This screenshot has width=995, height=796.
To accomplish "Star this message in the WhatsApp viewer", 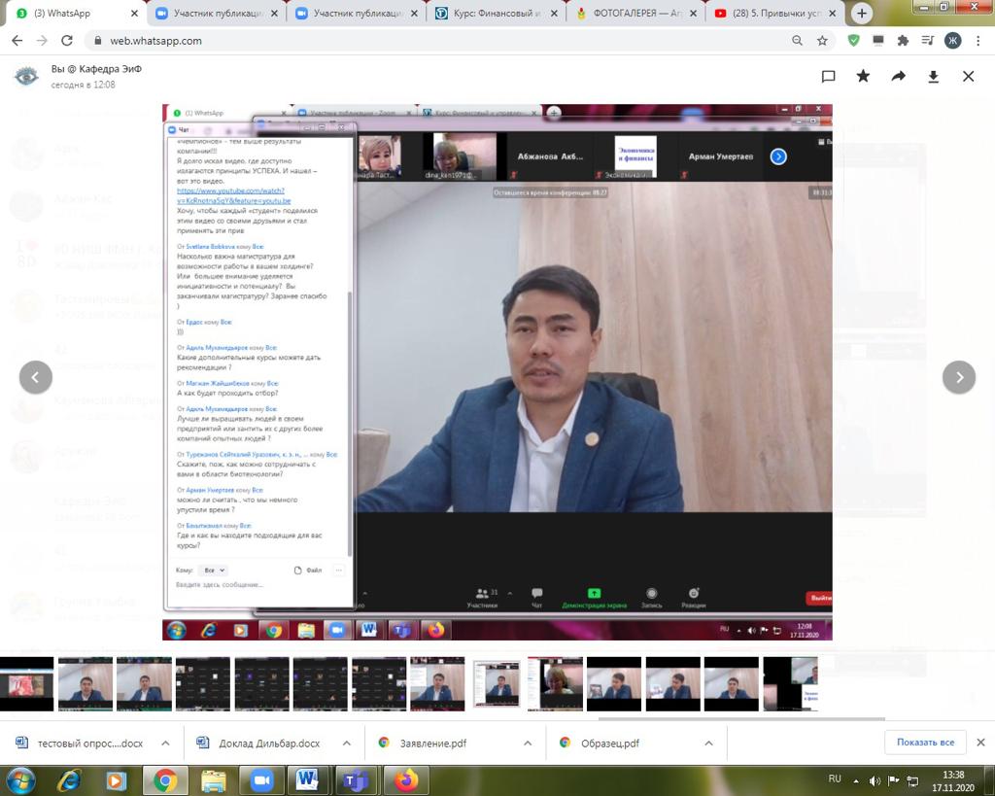I will [864, 77].
